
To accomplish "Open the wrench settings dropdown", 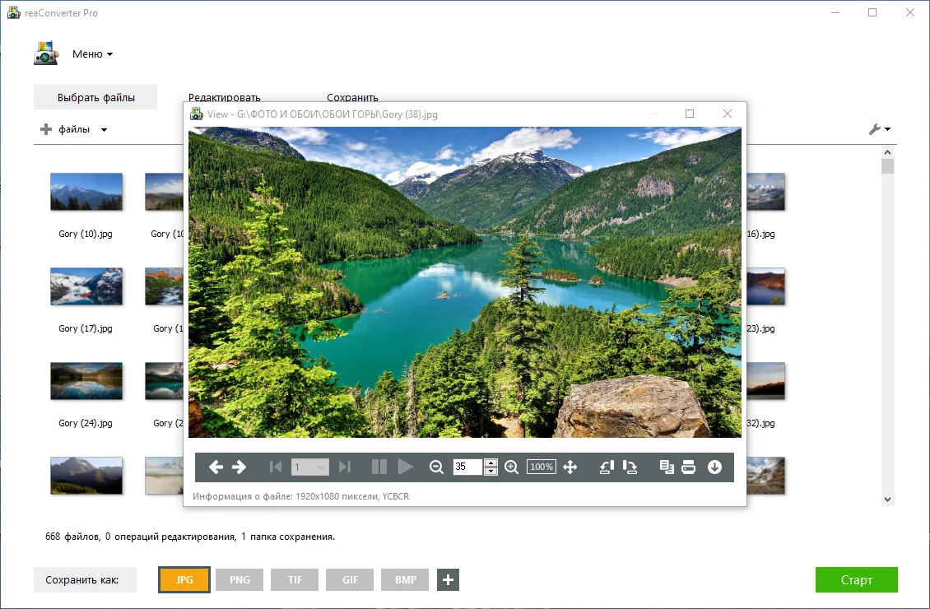I will coord(880,128).
